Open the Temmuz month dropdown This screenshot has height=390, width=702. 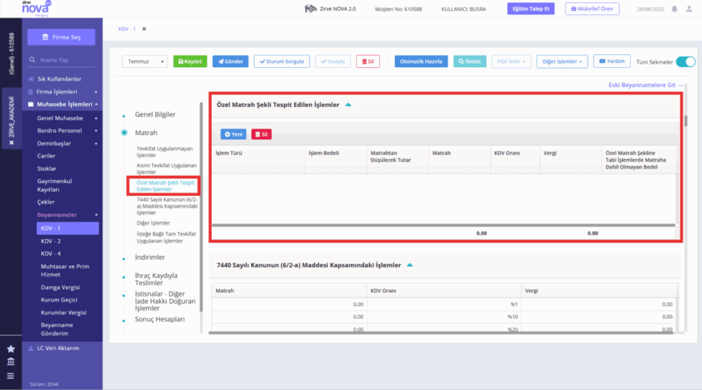(145, 61)
